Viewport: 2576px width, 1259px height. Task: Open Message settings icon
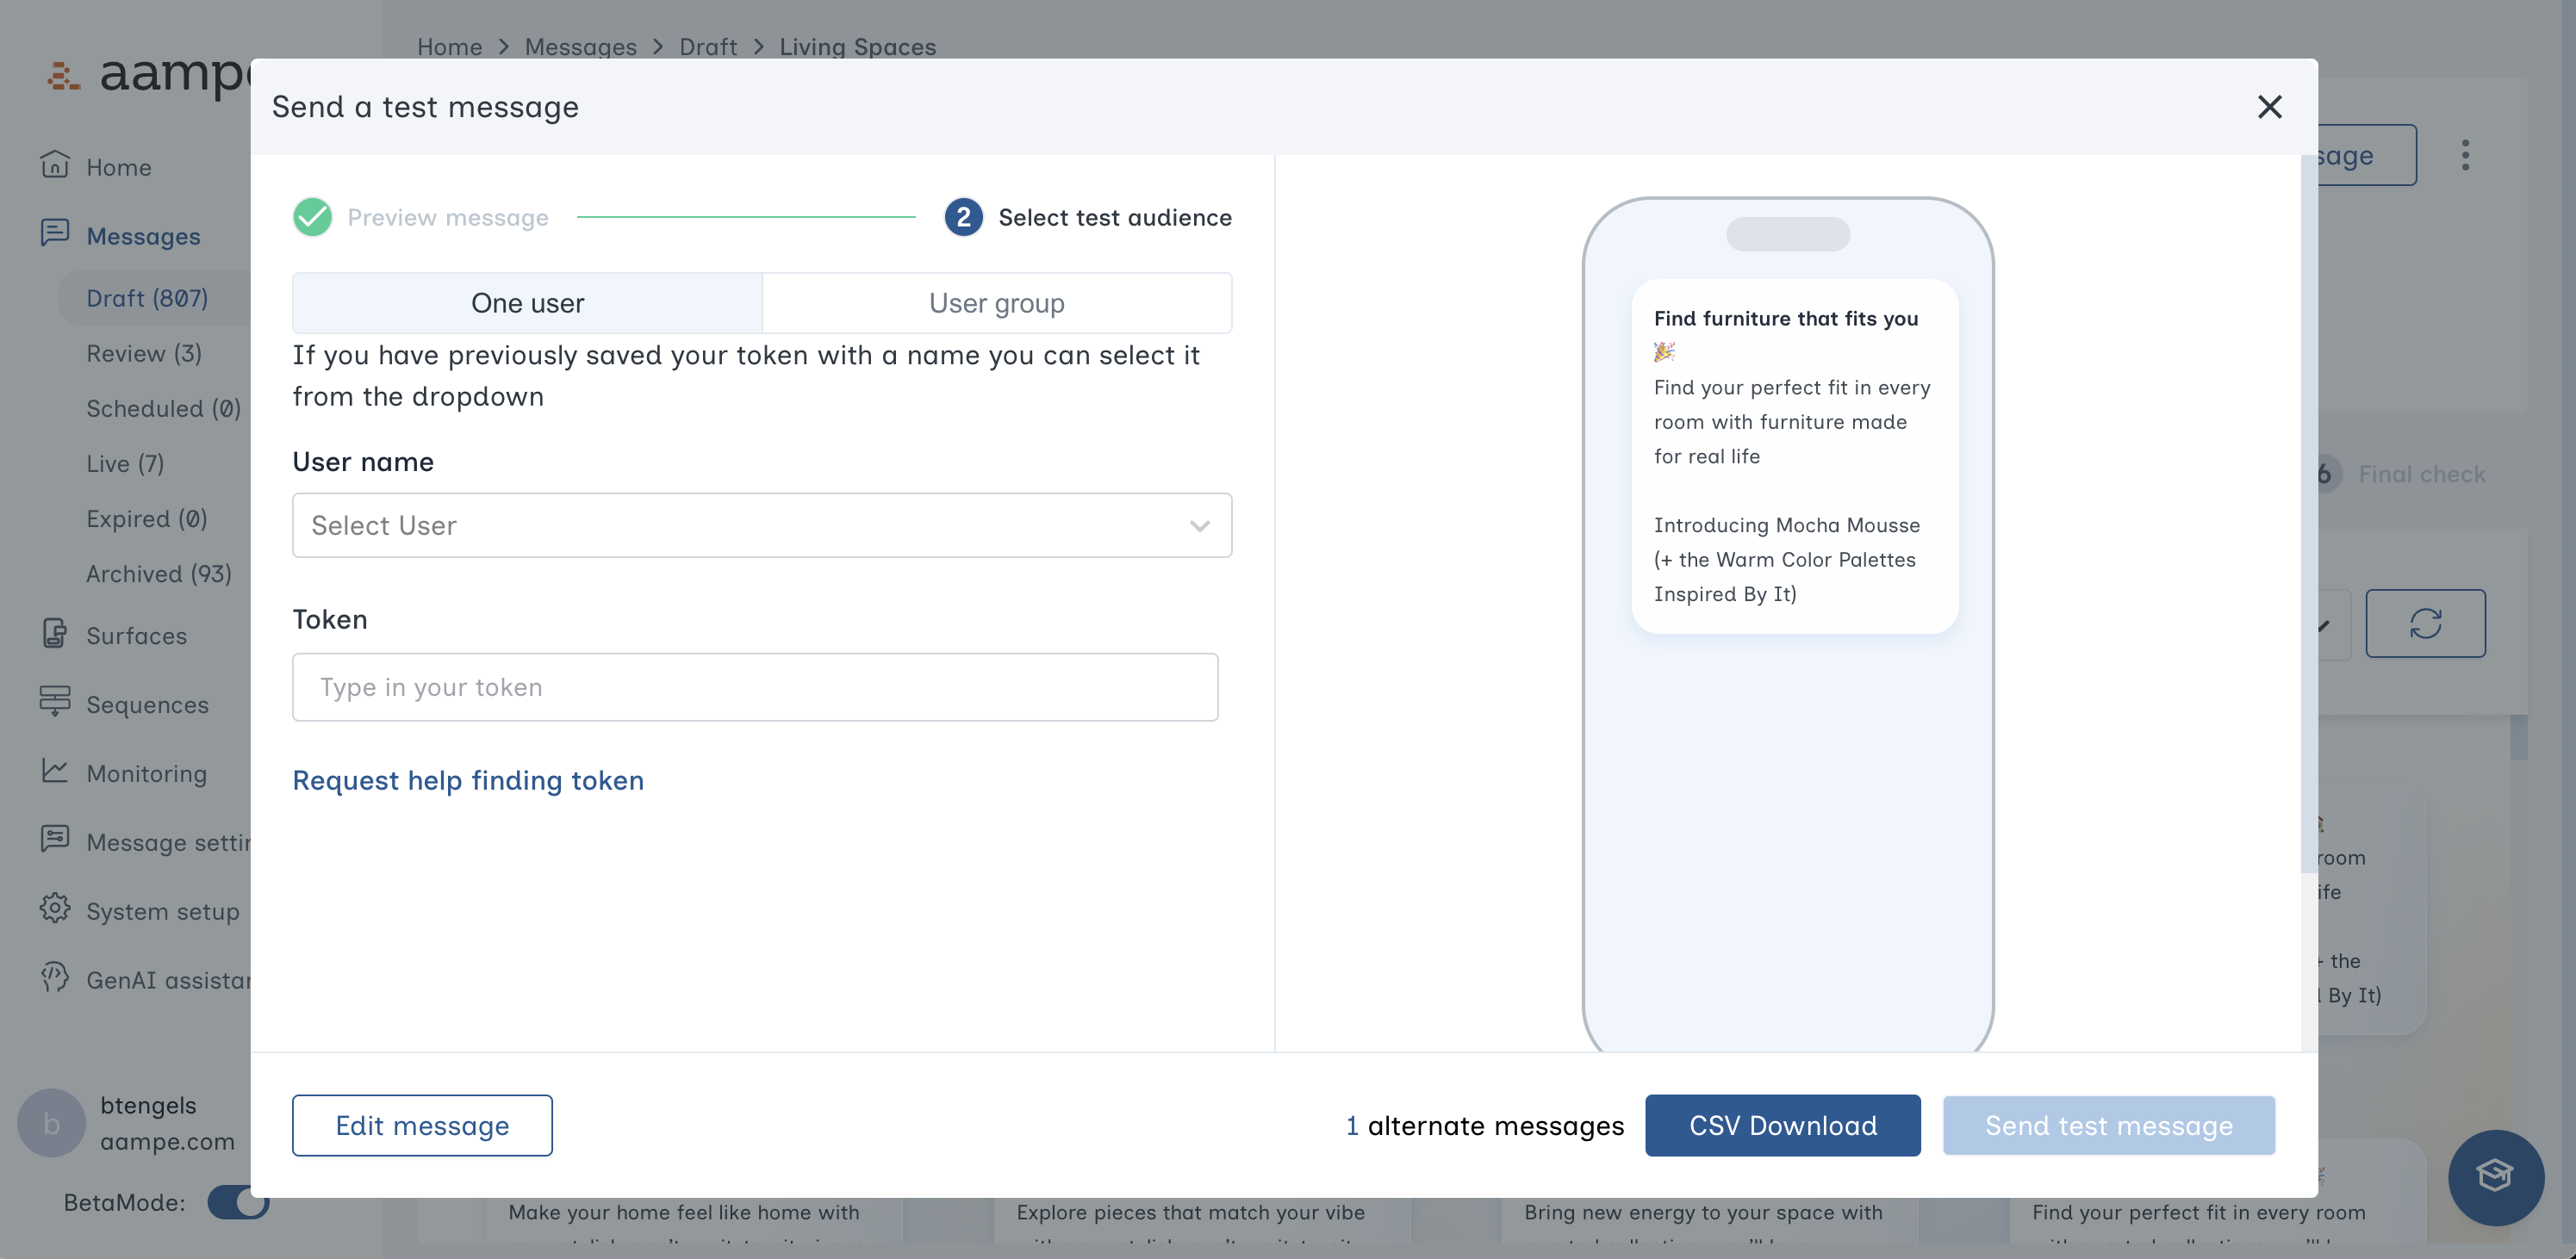[55, 840]
